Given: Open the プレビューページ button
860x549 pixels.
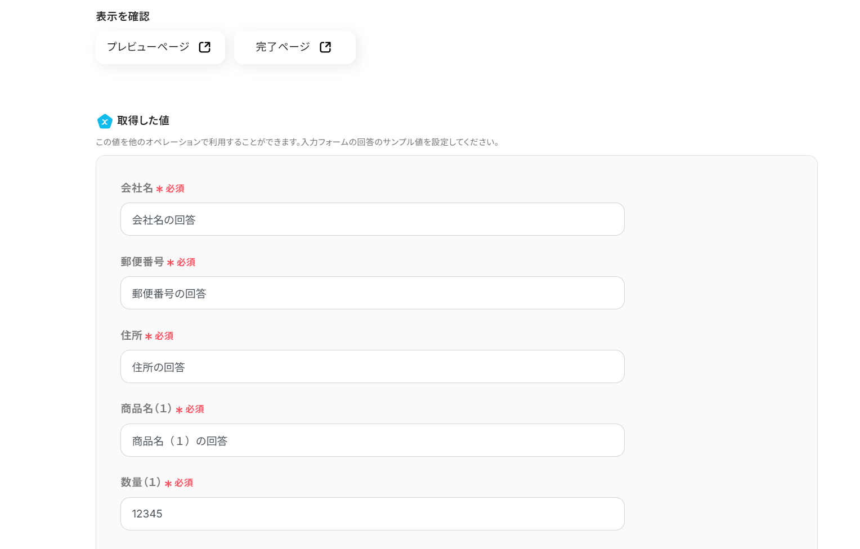Looking at the screenshot, I should [160, 47].
